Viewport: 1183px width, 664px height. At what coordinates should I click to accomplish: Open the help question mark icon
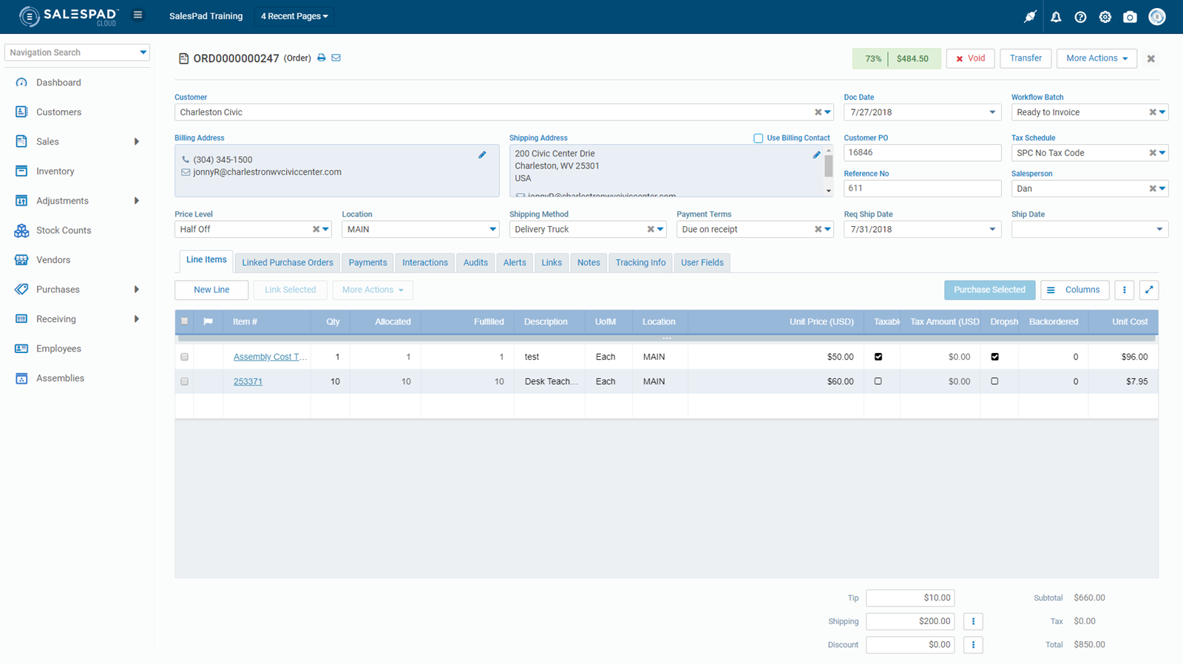point(1080,16)
